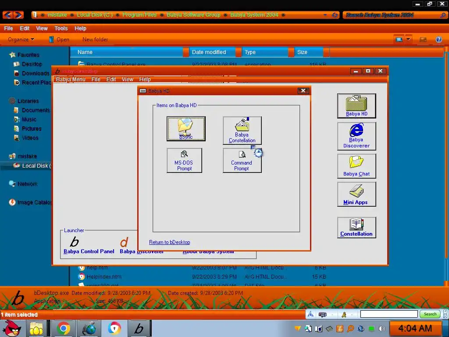Go forward with Explorer forward arrow
This screenshot has width=449, height=337.
(x=18, y=14)
